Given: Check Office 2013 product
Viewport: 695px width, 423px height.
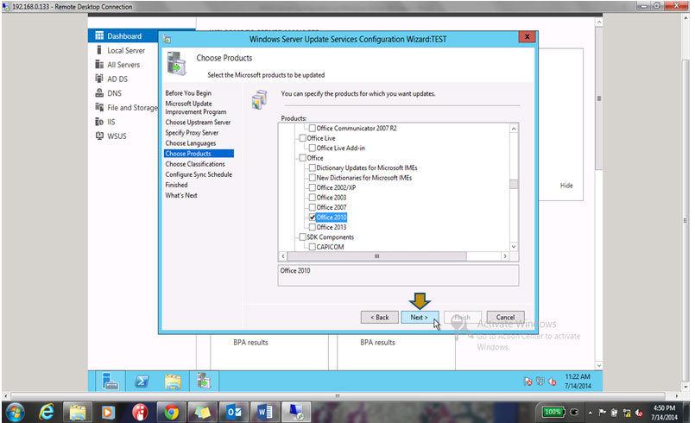Looking at the screenshot, I should tap(312, 227).
